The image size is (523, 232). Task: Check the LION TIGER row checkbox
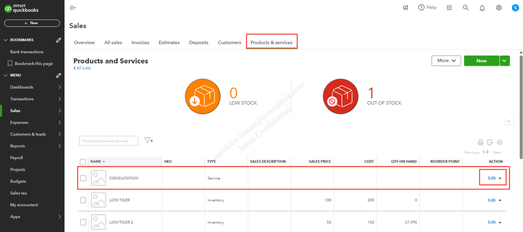[x=83, y=200]
